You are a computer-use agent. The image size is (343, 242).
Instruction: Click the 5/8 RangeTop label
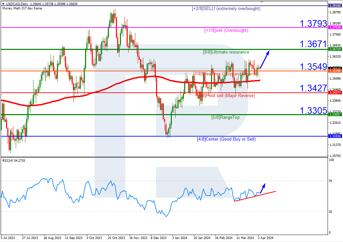coord(225,117)
